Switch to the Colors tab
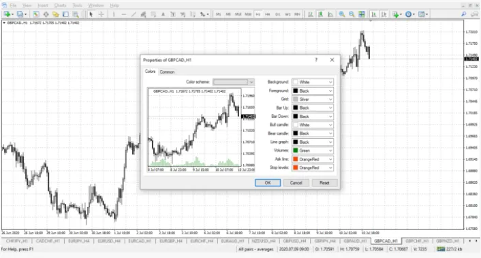This screenshot has width=481, height=258. tap(151, 71)
